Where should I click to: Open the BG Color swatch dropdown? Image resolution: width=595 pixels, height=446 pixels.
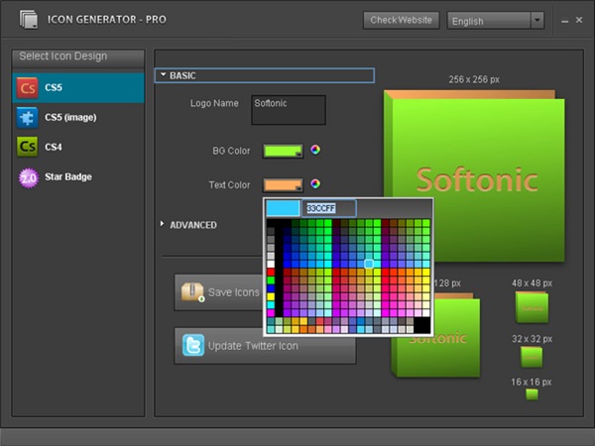283,151
